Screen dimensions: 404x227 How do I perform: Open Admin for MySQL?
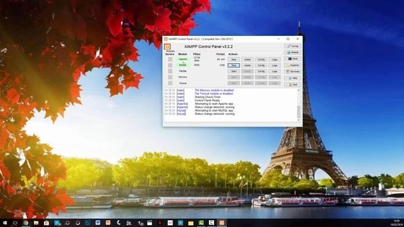[247, 66]
